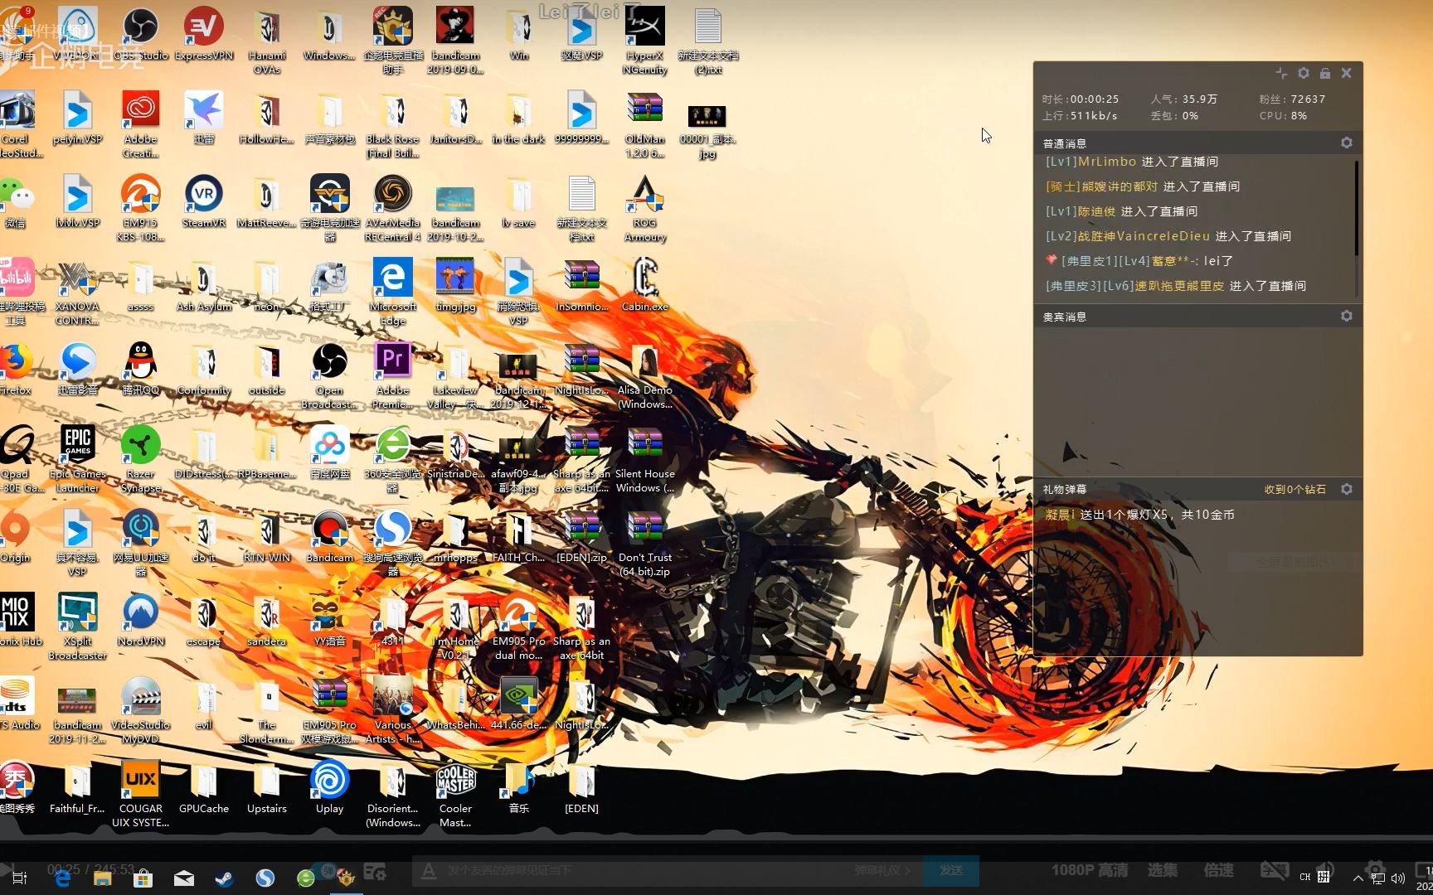
Task: Click 收到0个钻石 link
Action: coord(1295,489)
